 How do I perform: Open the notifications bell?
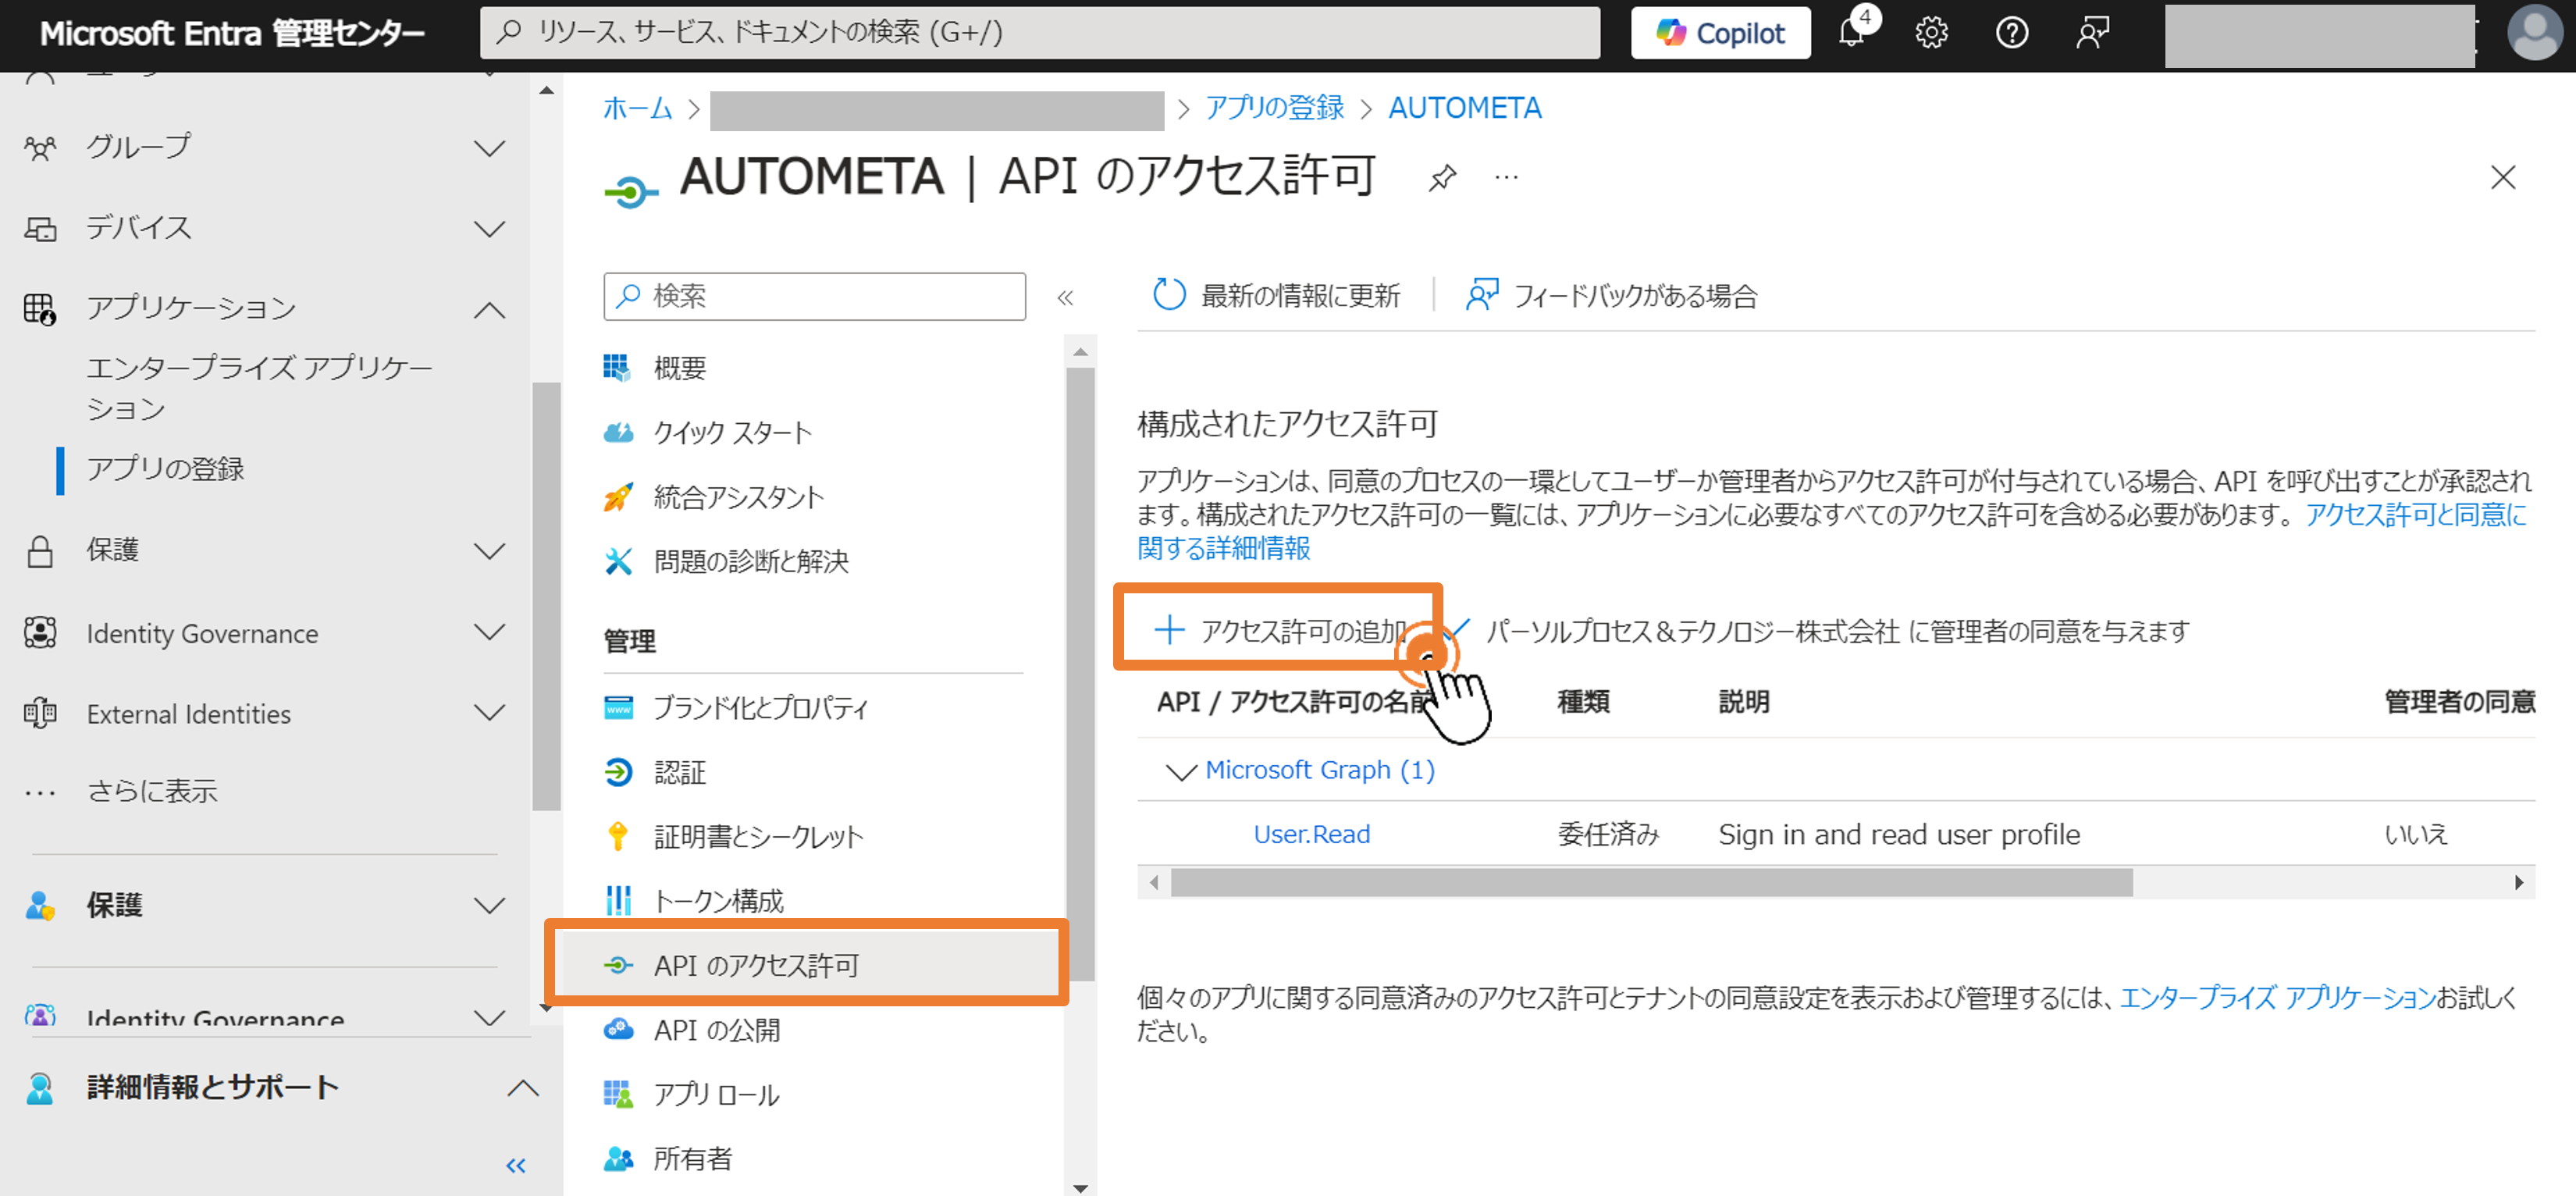(x=1852, y=33)
